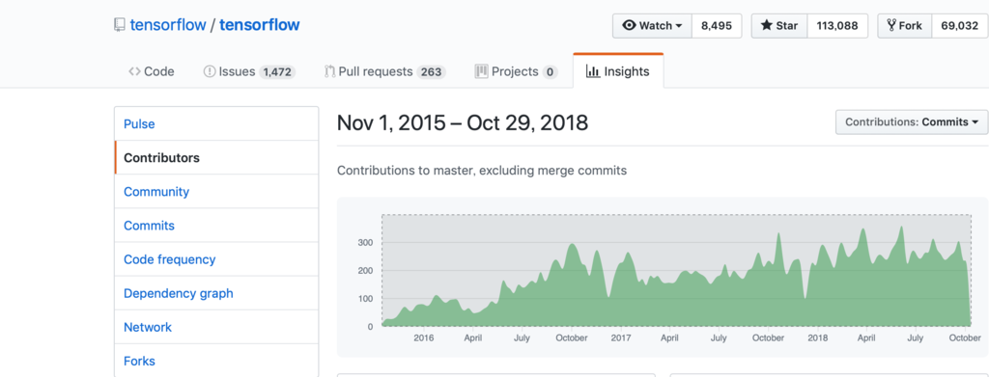The width and height of the screenshot is (989, 377).
Task: Click the Projects board icon
Action: 481,71
